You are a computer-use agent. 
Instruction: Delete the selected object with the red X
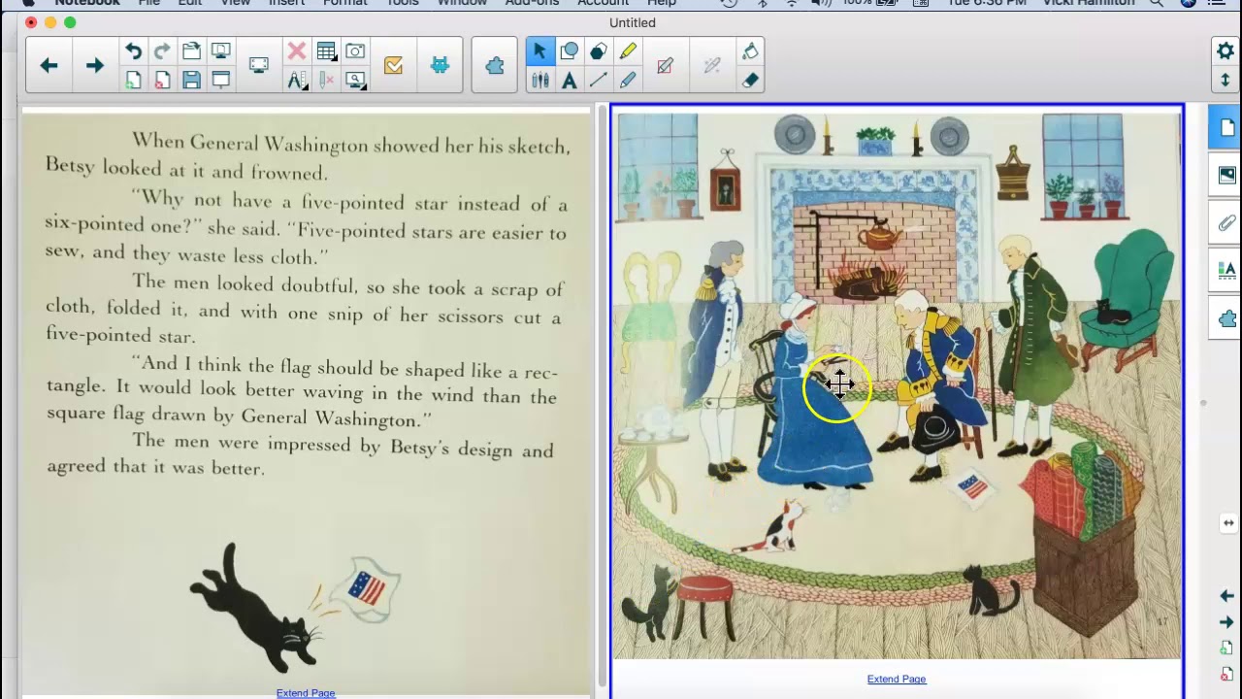pos(297,51)
